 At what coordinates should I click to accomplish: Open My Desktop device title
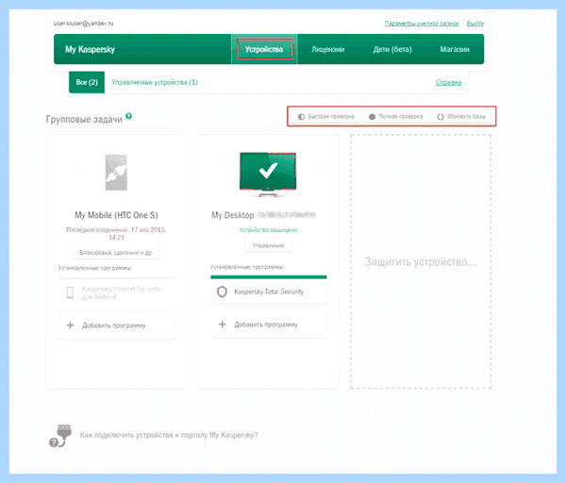point(263,215)
